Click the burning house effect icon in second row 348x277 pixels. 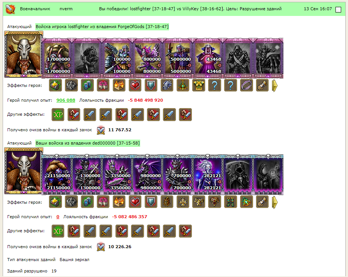pos(119,202)
